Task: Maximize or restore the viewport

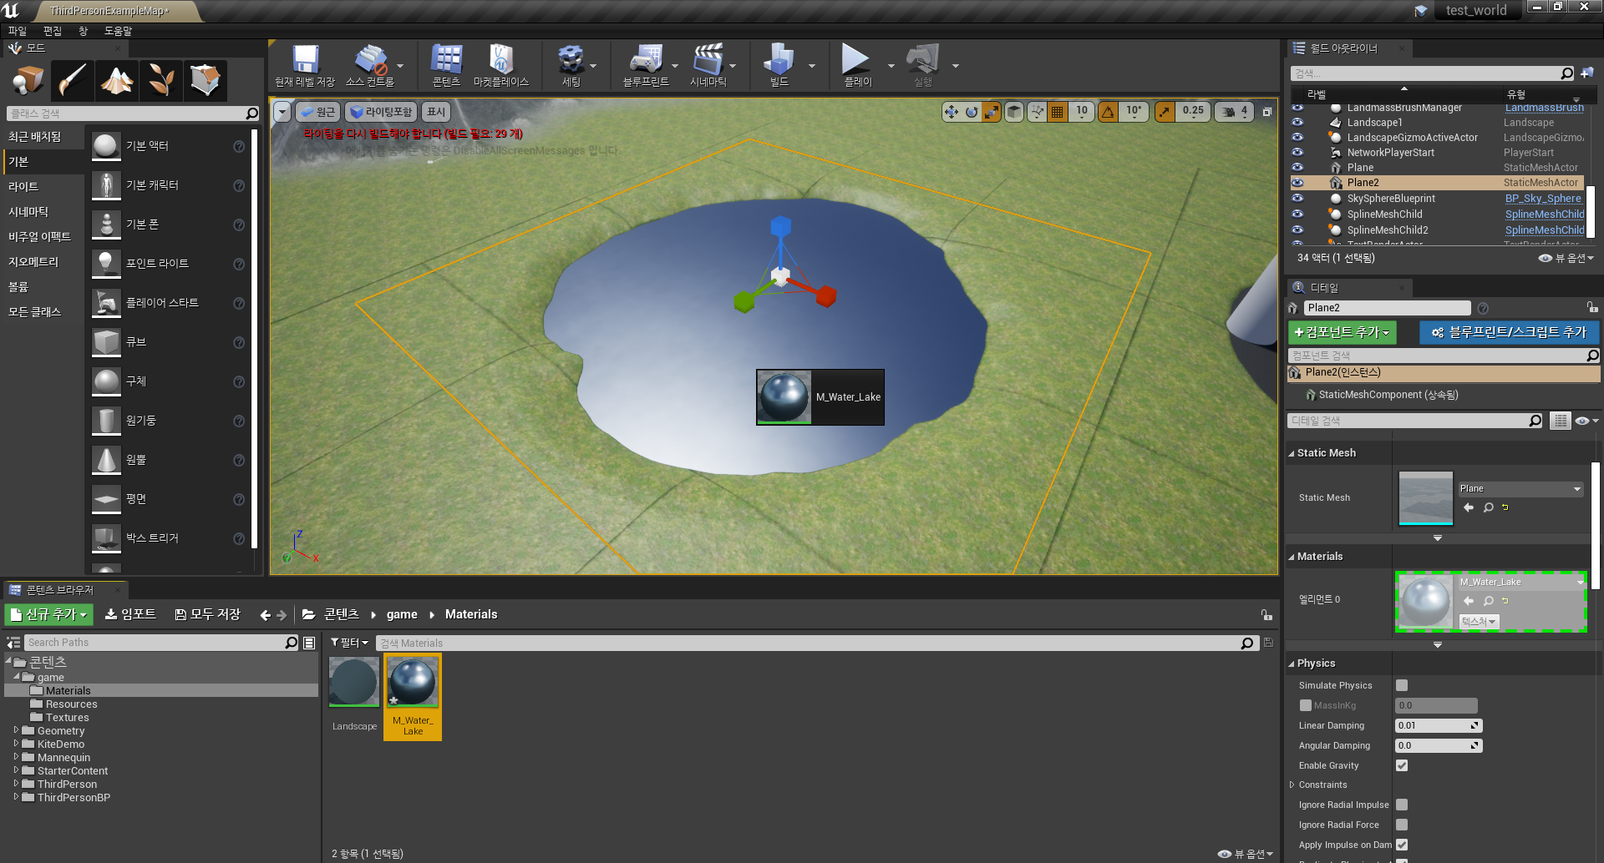Action: click(1266, 112)
